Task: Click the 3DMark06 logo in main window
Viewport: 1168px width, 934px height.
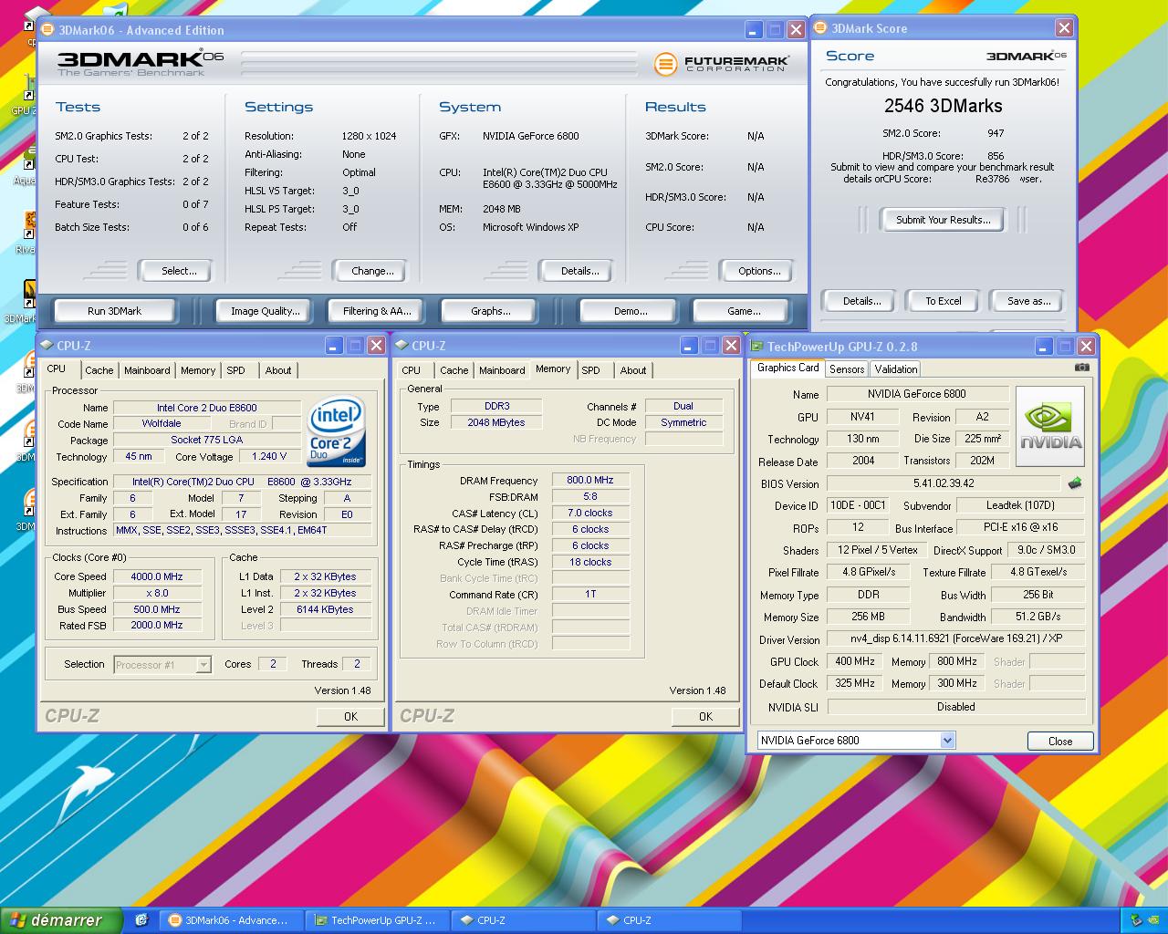Action: 141,63
